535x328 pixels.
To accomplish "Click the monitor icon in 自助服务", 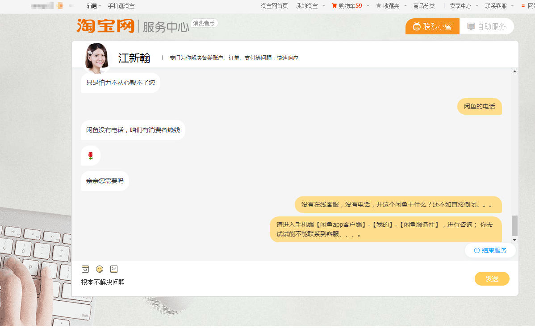I will [x=471, y=27].
